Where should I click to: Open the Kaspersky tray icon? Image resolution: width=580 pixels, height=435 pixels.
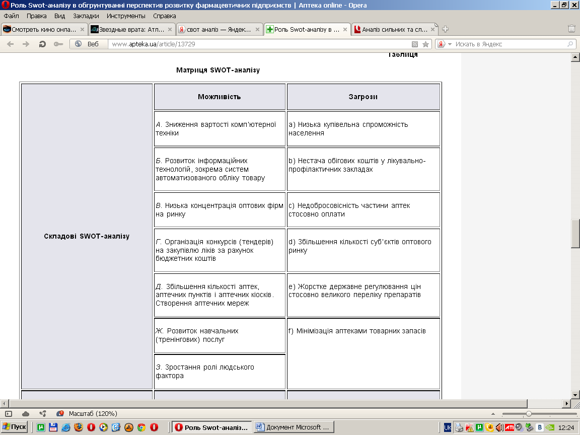[469, 427]
